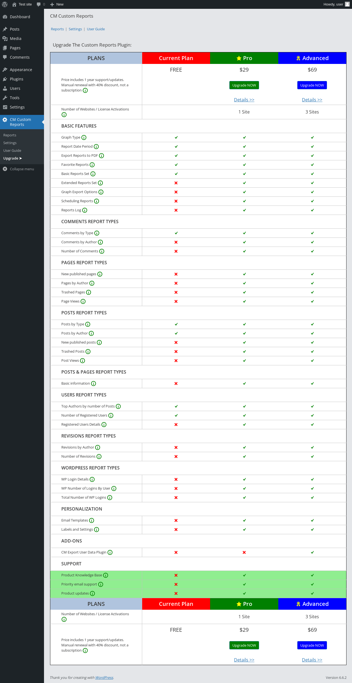Click the WordPress logo icon
352x683 pixels.
(x=5, y=4)
